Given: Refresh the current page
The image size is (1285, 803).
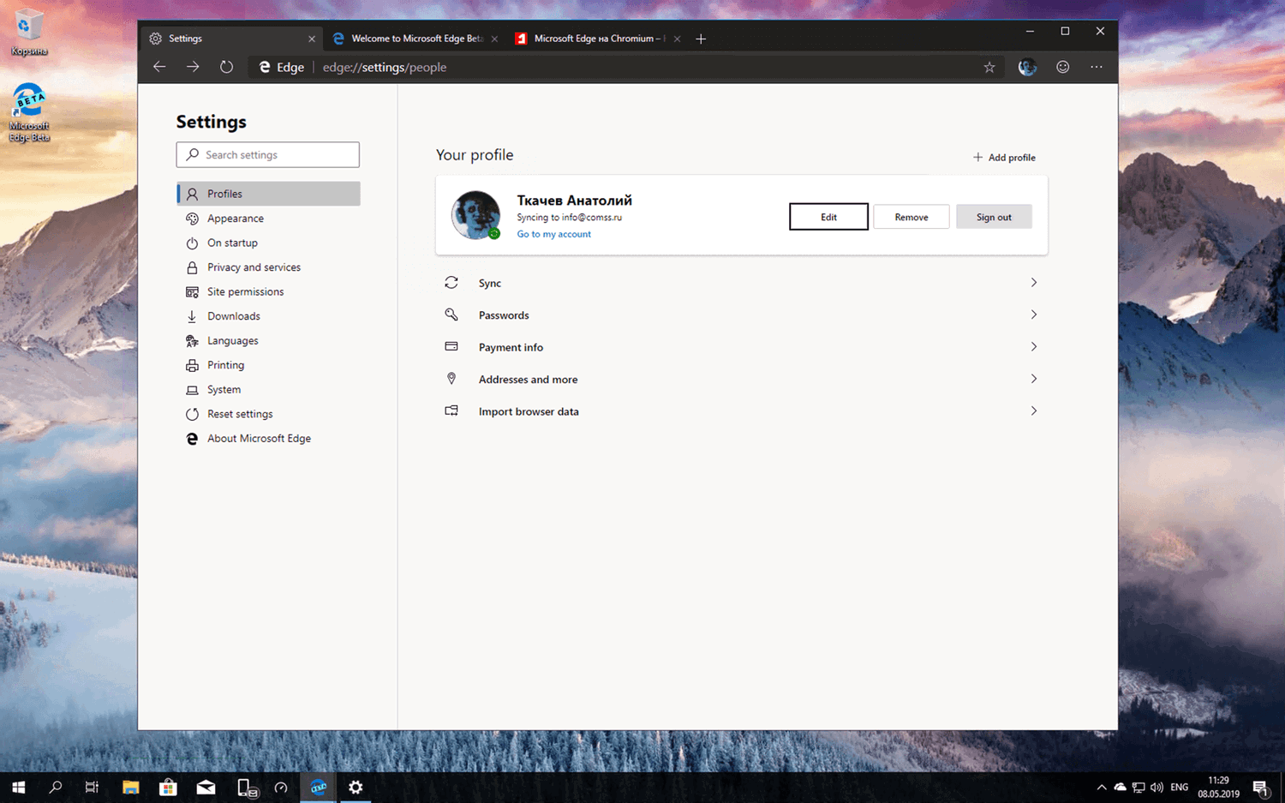Looking at the screenshot, I should pyautogui.click(x=226, y=67).
